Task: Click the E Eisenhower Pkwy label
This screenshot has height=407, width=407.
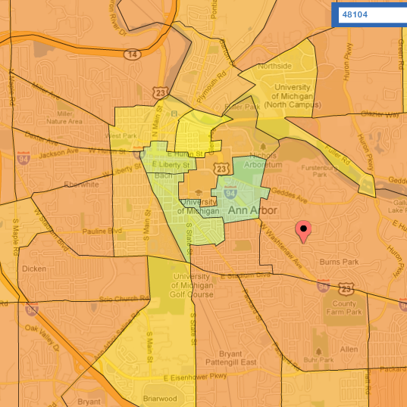Action: pyautogui.click(x=196, y=377)
